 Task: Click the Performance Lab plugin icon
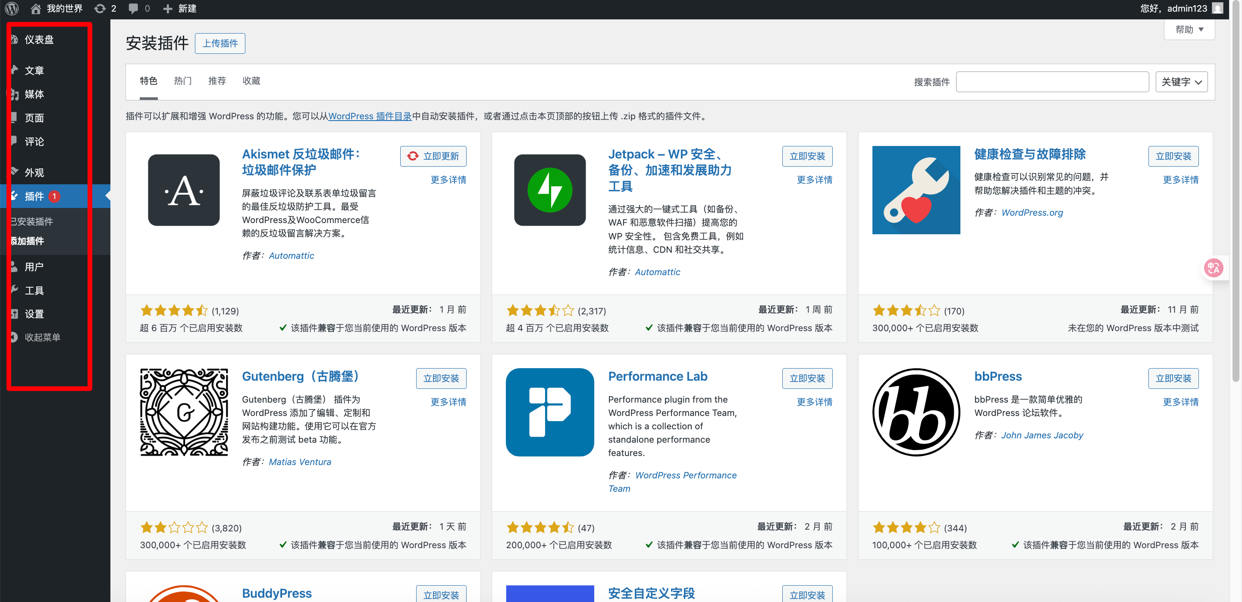tap(550, 412)
